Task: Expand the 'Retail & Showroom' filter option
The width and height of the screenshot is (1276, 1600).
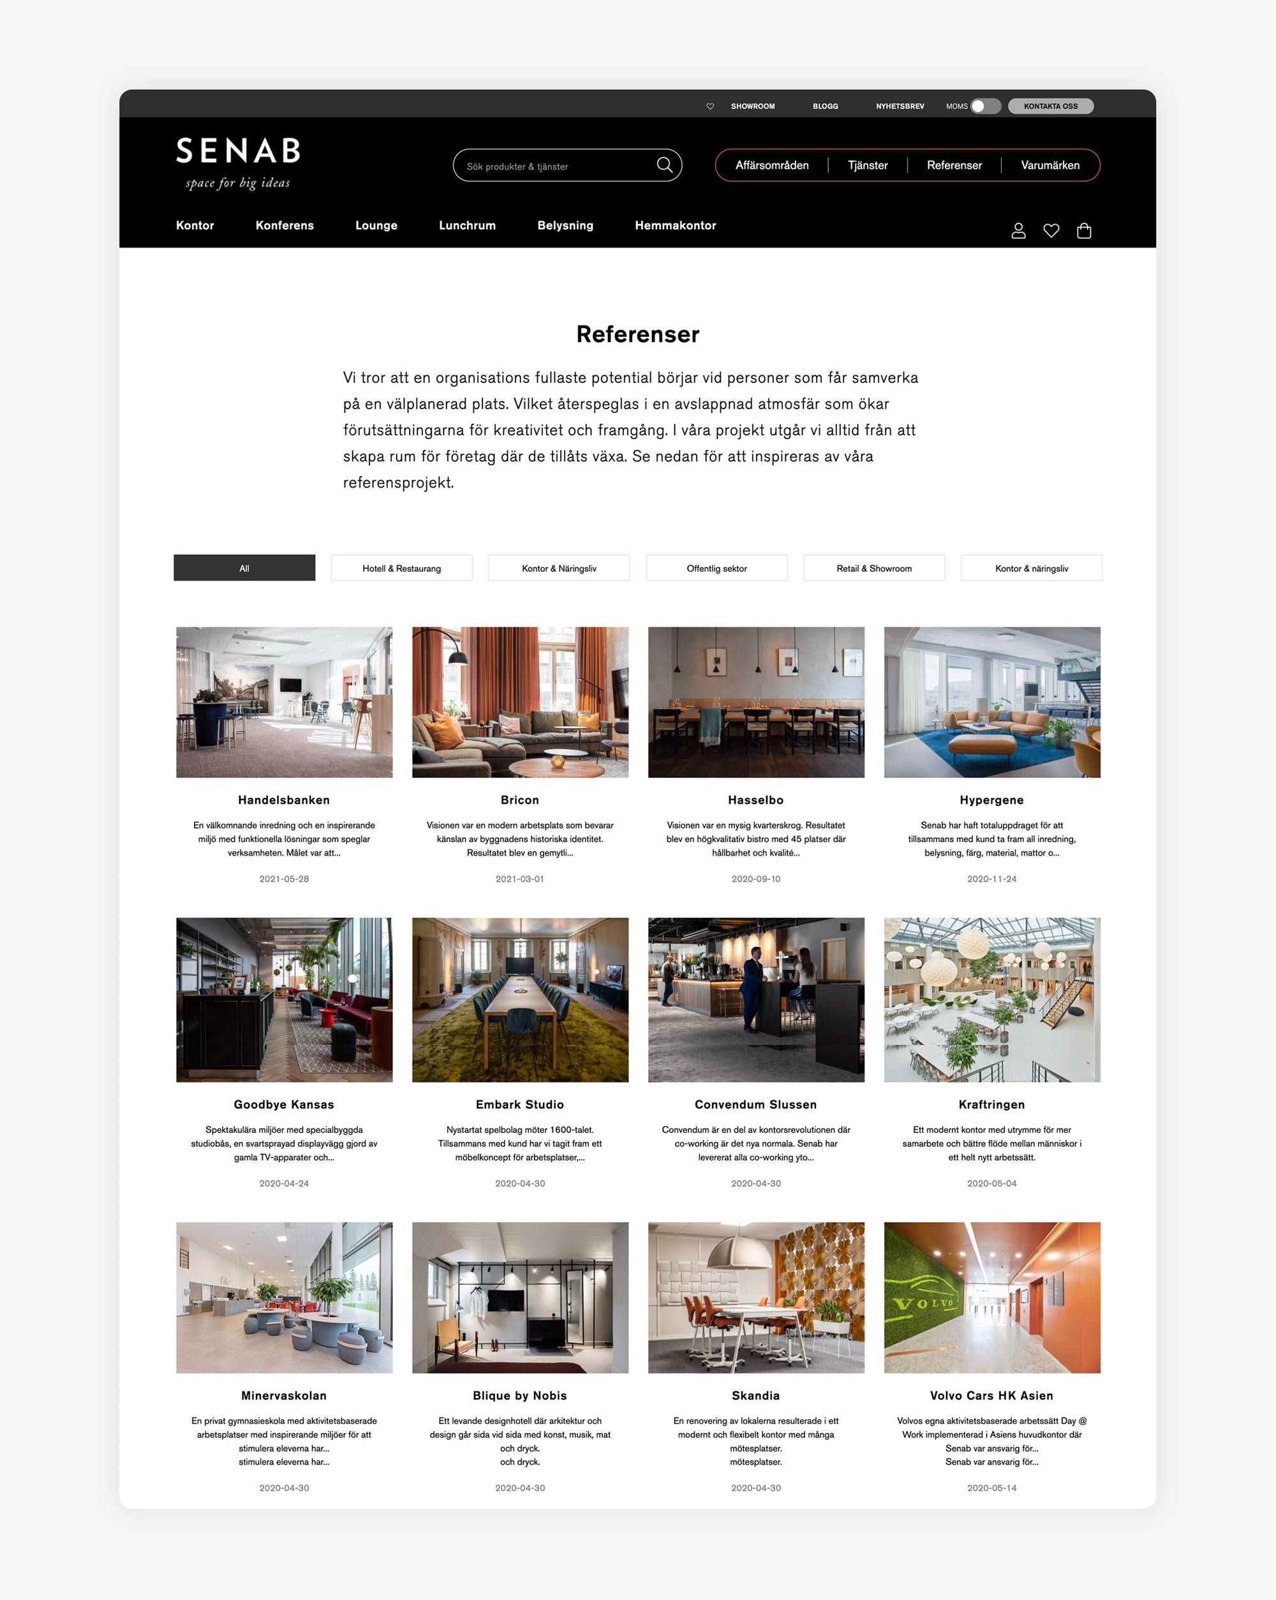Action: click(x=873, y=567)
